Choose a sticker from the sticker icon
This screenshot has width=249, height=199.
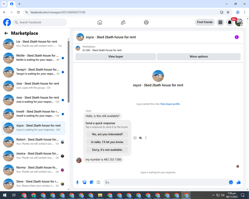click(92, 183)
